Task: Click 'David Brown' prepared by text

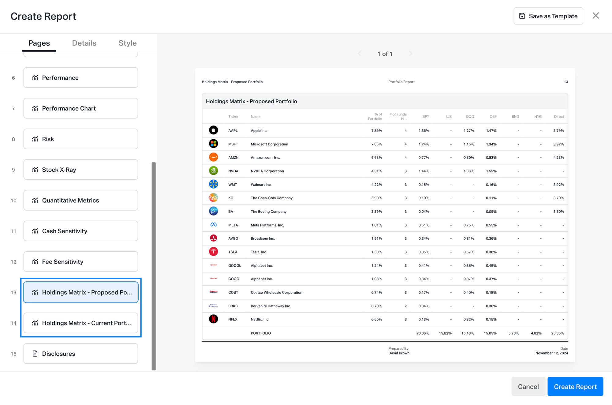Action: (x=399, y=353)
